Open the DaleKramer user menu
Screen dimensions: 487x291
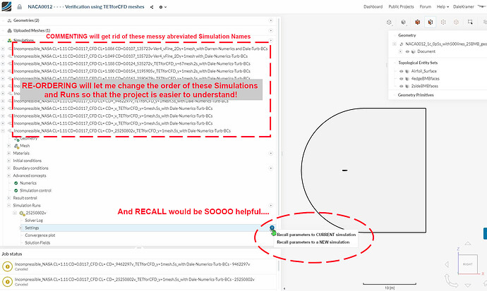click(x=464, y=6)
